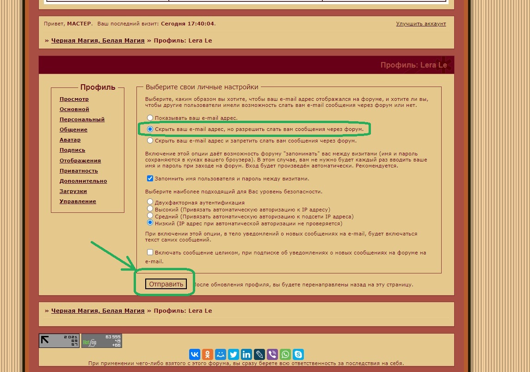This screenshot has width=530, height=372.
Task: Open 'Приватность' profile section
Action: coord(79,171)
